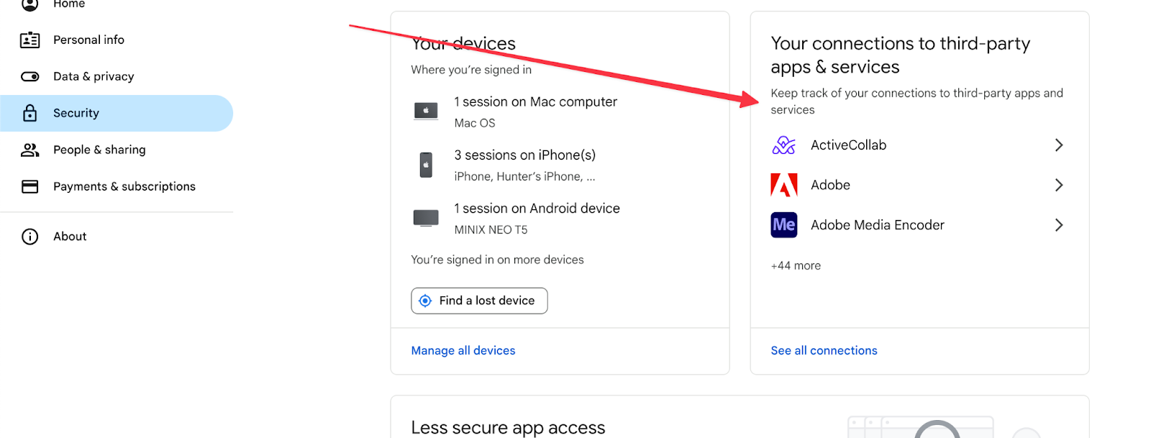Open the See all connections link
Viewport: 1151px width, 438px height.
tap(824, 351)
